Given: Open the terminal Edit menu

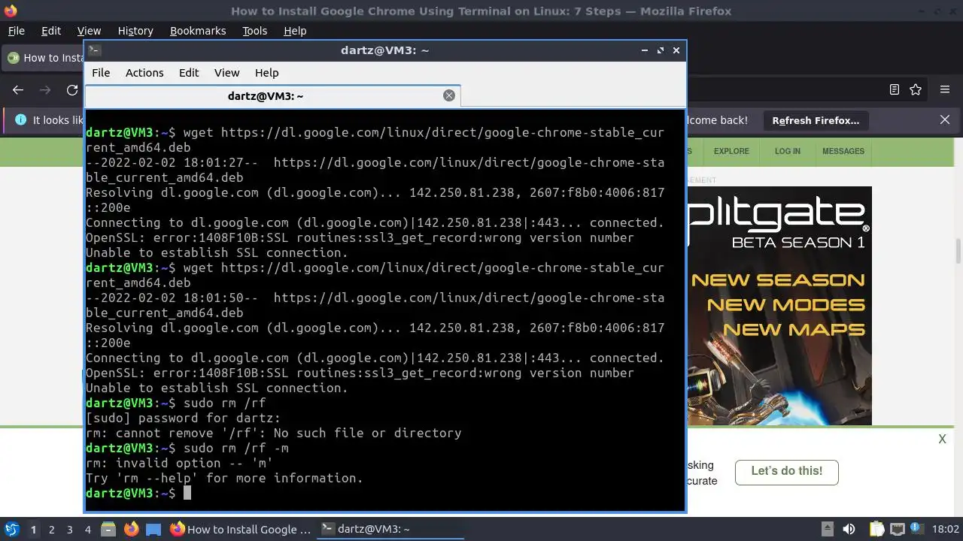Looking at the screenshot, I should pos(189,73).
